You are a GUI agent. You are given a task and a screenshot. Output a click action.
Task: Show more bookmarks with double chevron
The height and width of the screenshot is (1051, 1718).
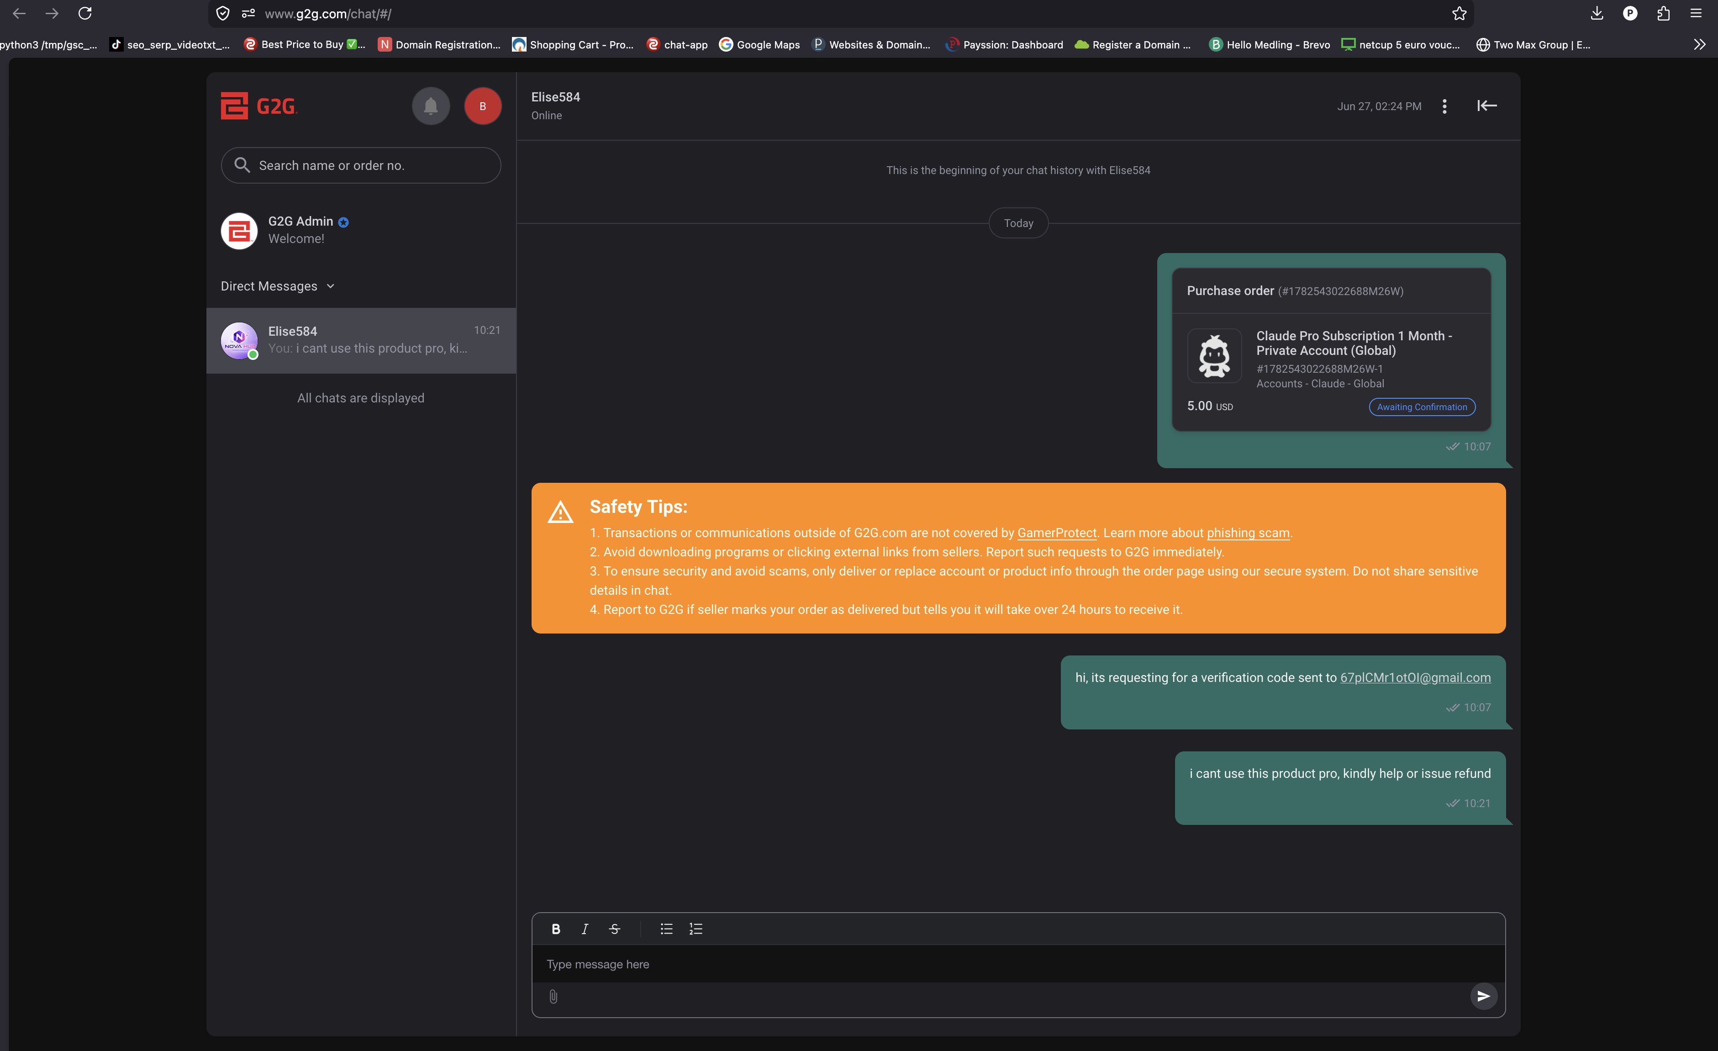(x=1699, y=45)
